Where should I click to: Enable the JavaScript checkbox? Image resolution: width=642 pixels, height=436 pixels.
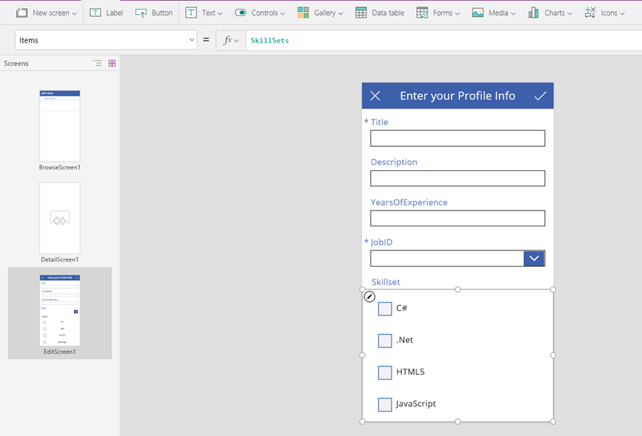(385, 405)
